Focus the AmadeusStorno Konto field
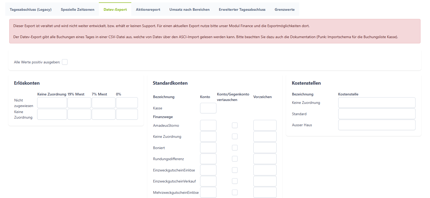This screenshot has height=198, width=430. click(x=208, y=125)
